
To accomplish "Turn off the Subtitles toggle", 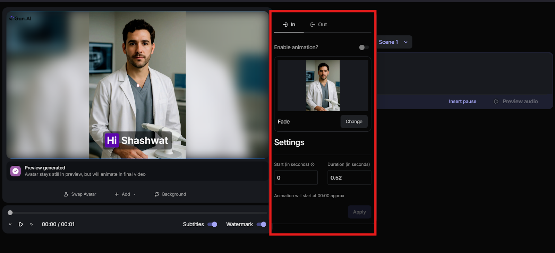I will (x=212, y=225).
